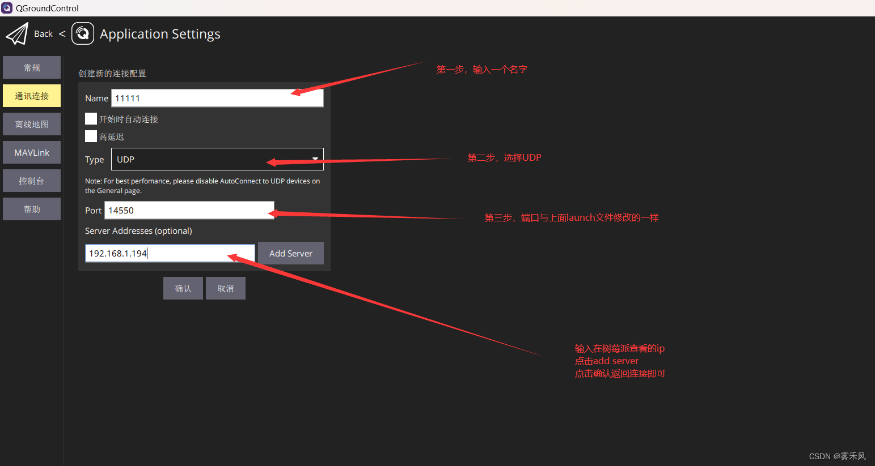Open the 帮助 help page

[x=31, y=208]
